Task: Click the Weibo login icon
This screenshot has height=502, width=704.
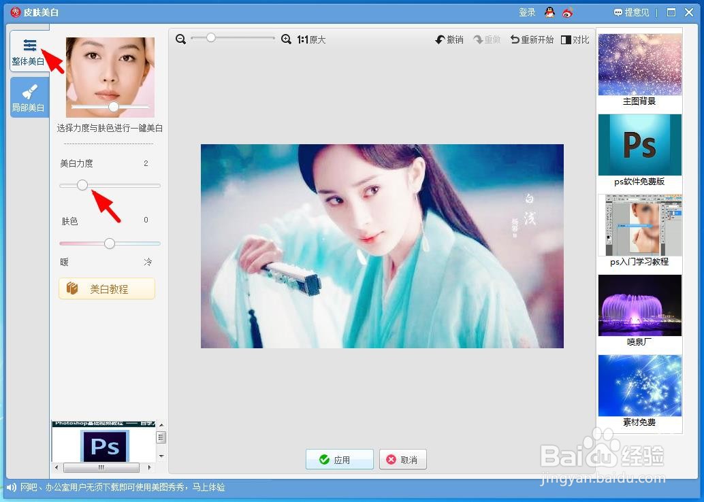Action: click(568, 12)
